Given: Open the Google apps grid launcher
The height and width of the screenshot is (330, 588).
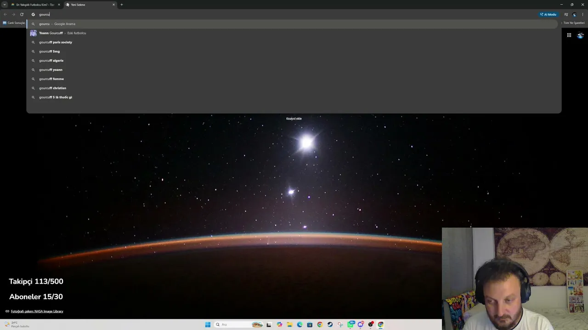Looking at the screenshot, I should [569, 35].
